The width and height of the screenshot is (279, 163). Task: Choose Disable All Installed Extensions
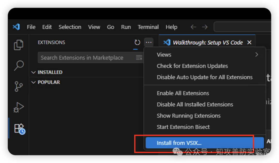(x=205, y=104)
